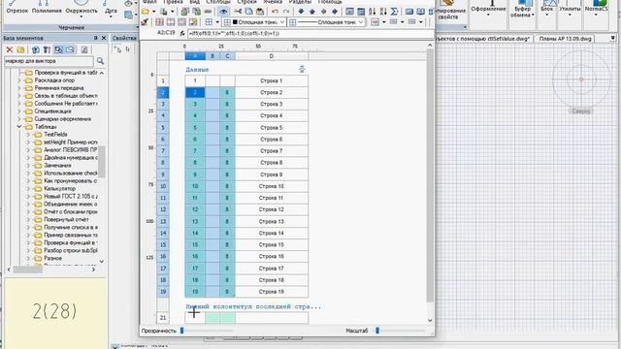Select row header 10 in the table
This screenshot has height=349, width=621.
pyautogui.click(x=163, y=186)
